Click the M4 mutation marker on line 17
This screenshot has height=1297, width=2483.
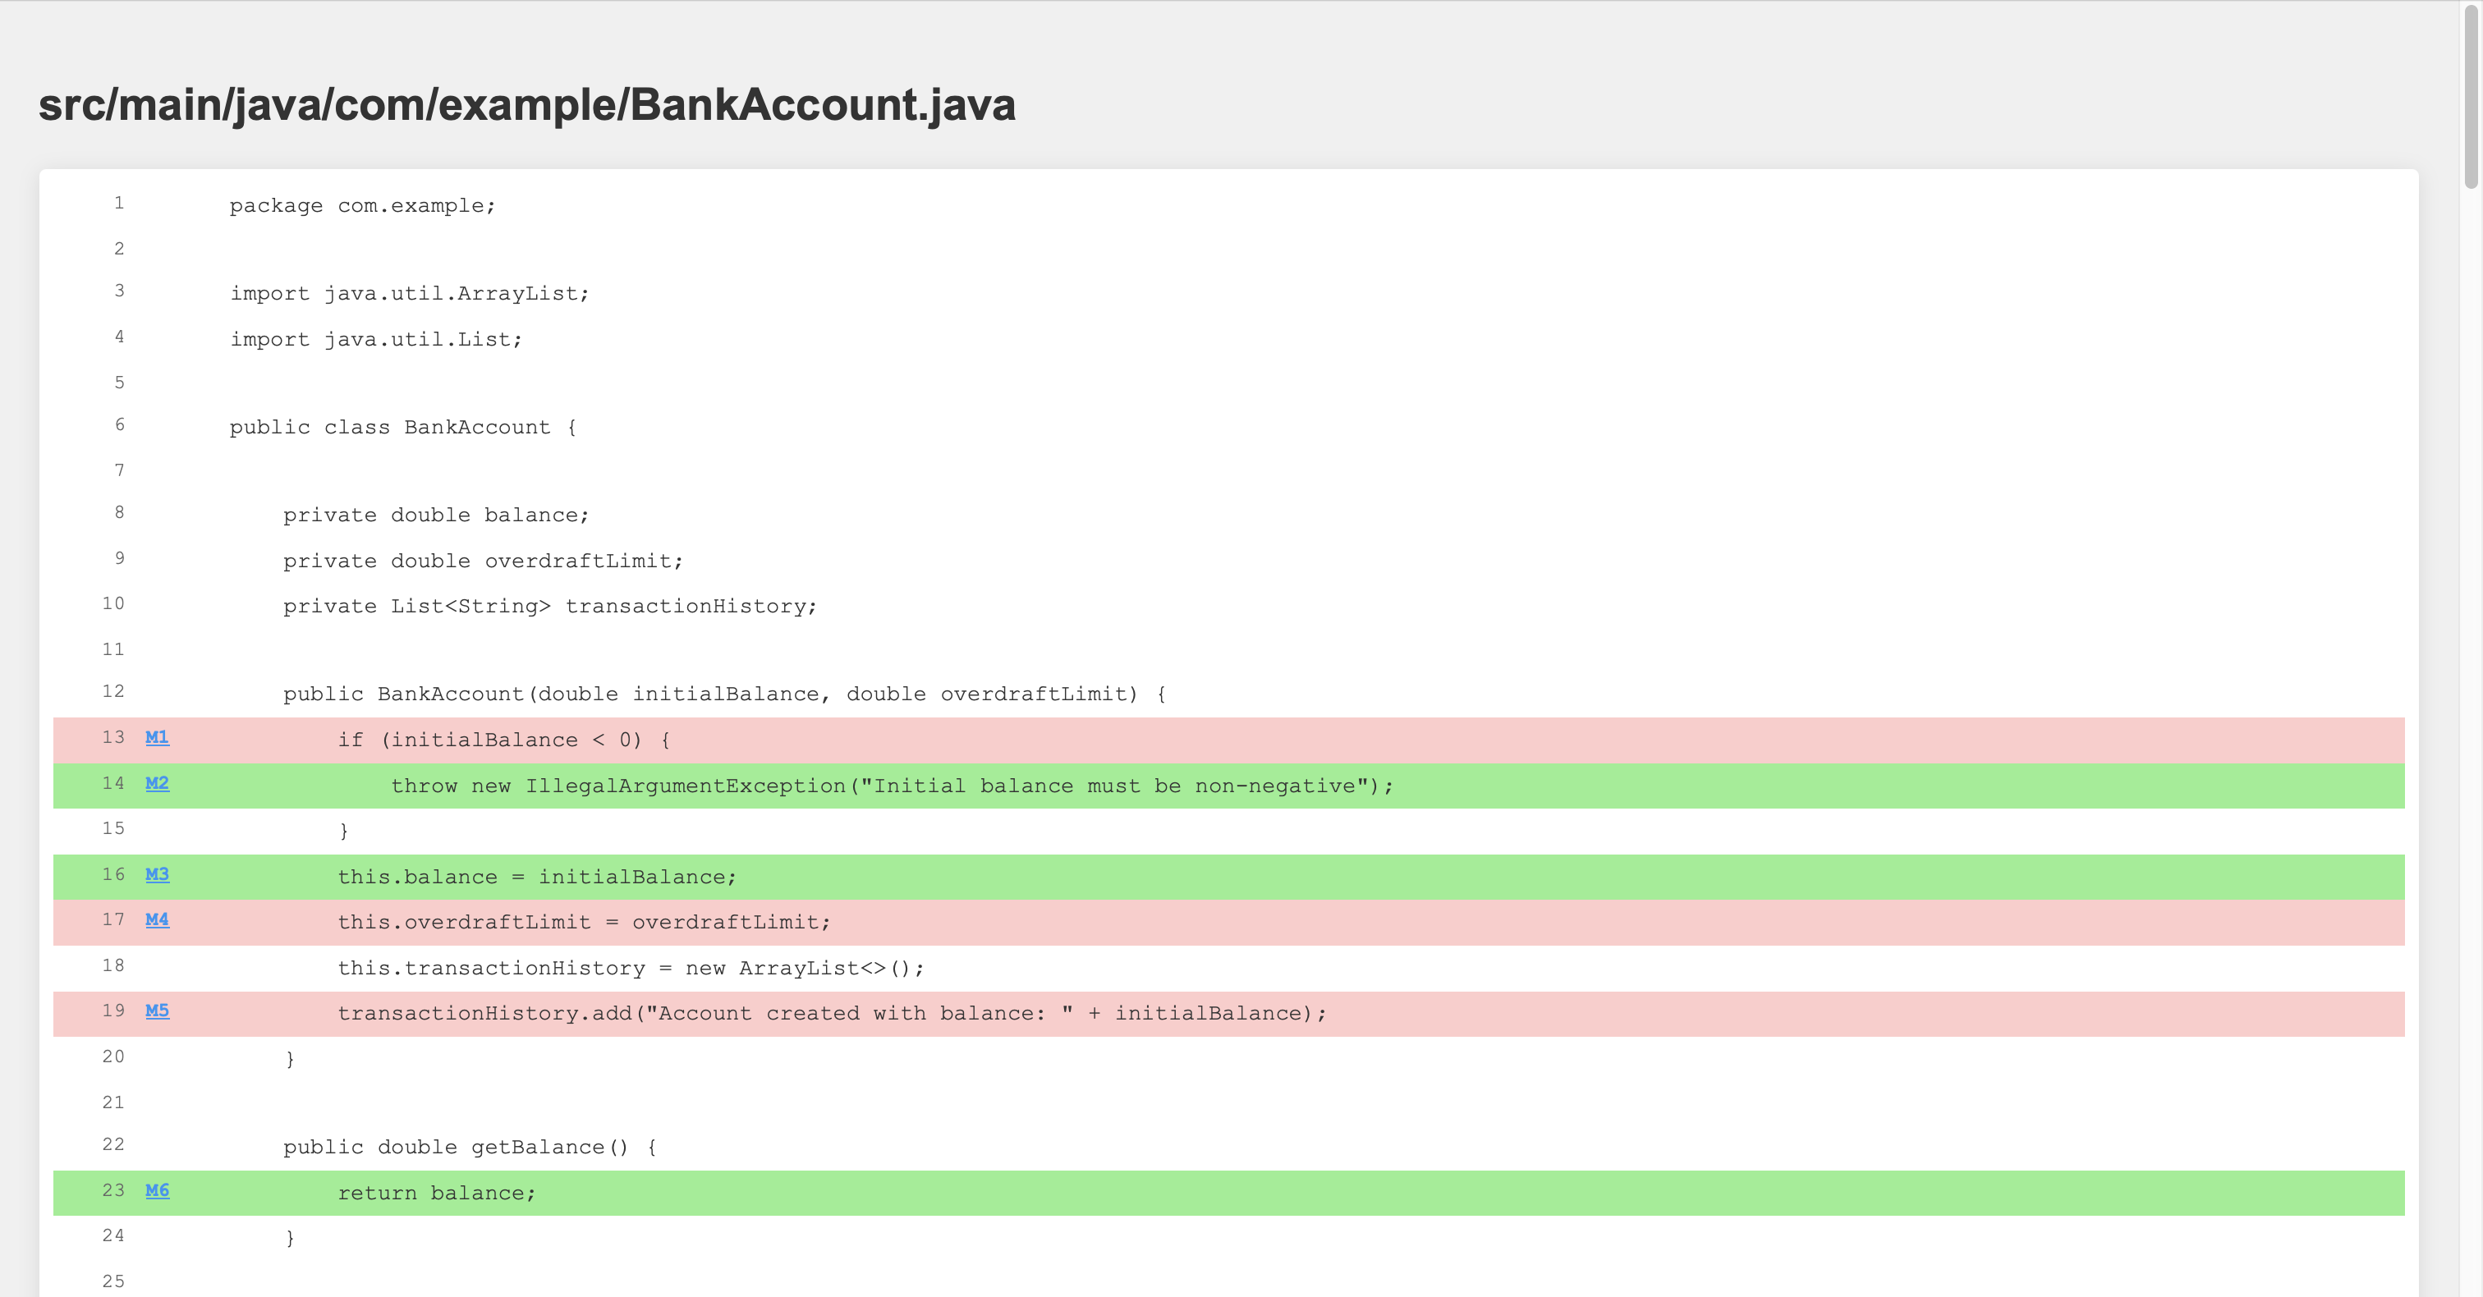(158, 919)
